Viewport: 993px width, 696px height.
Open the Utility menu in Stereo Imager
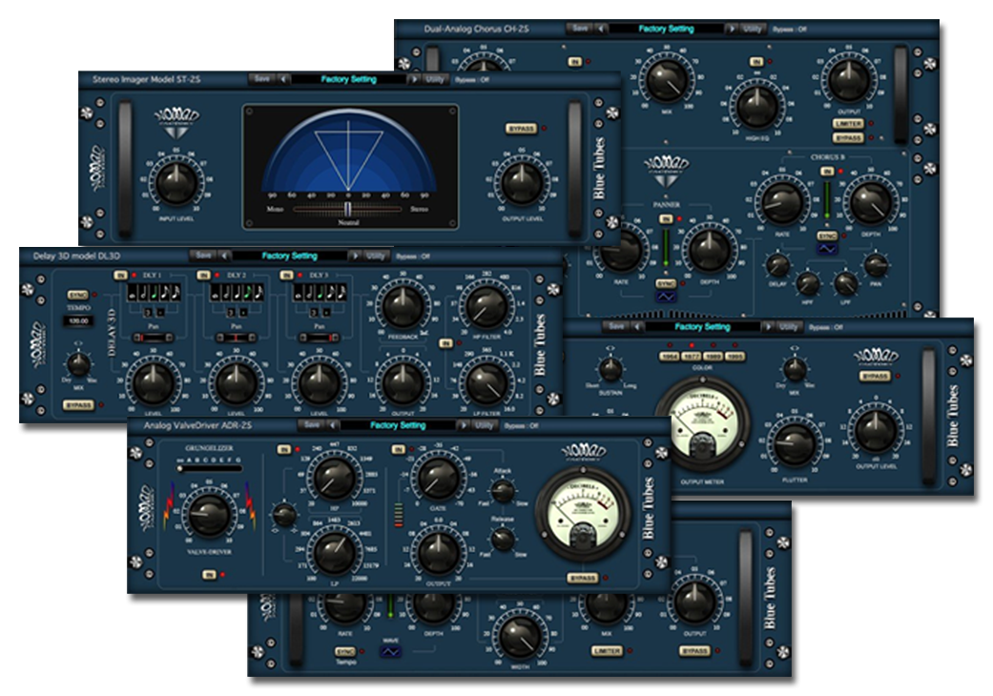[x=436, y=80]
